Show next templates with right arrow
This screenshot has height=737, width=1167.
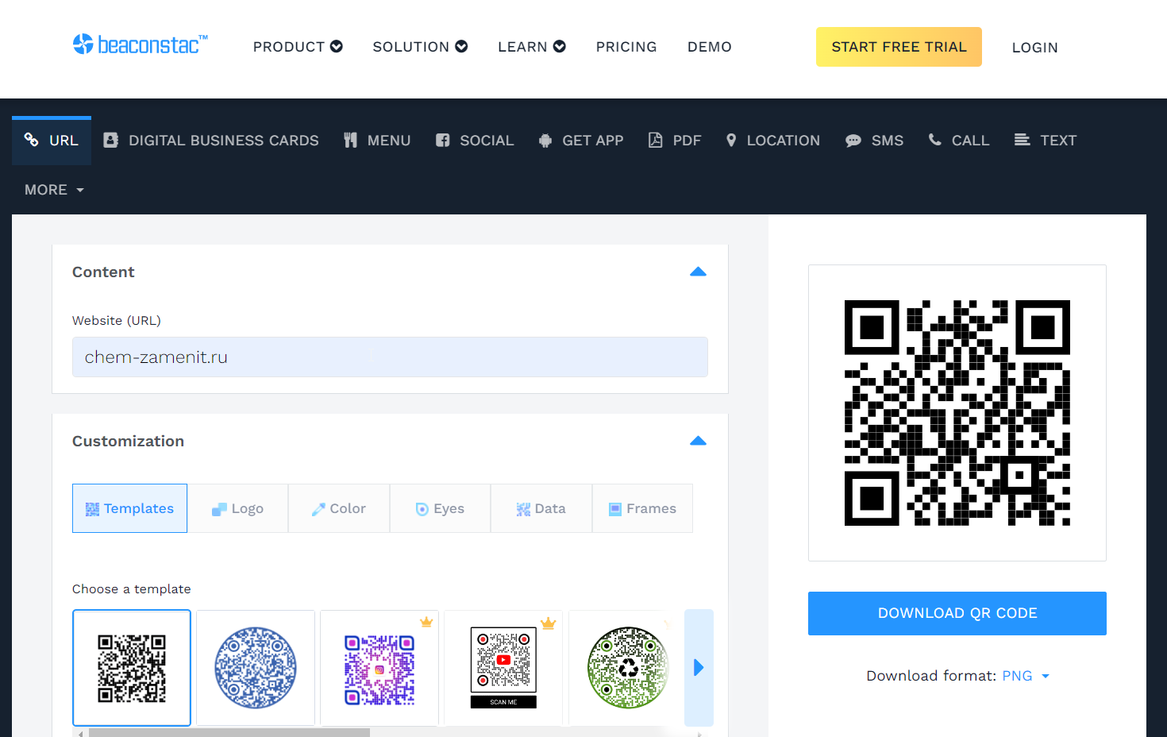click(x=699, y=667)
